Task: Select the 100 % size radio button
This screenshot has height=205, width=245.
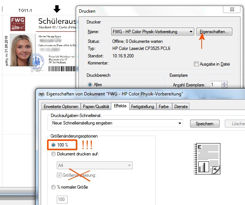Action: click(54, 145)
